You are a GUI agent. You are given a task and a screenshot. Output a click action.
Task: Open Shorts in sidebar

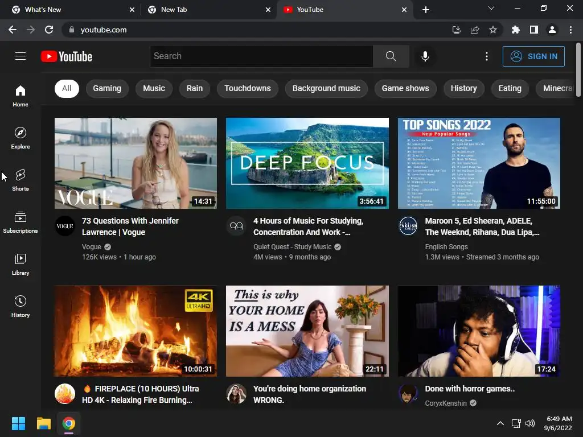[20, 180]
